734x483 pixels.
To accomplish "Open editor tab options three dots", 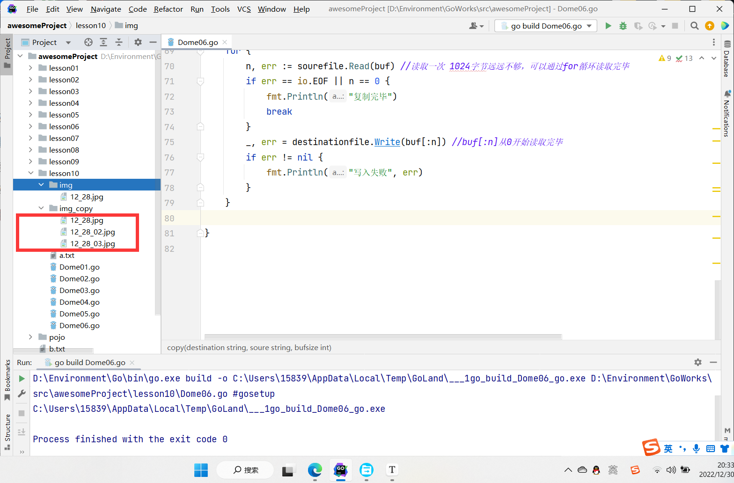I will 714,42.
